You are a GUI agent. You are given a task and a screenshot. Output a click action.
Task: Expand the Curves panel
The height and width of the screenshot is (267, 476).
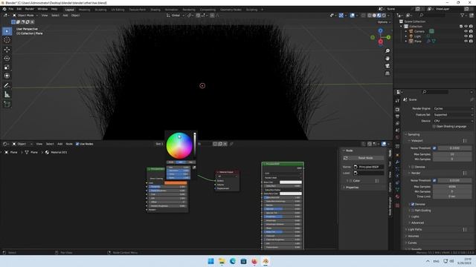(x=412, y=243)
